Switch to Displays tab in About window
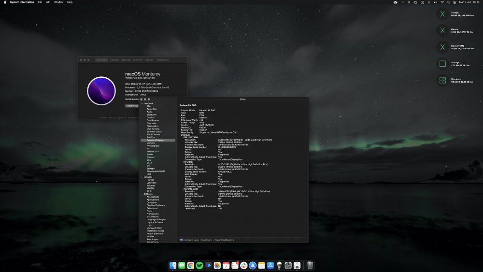 pos(114,60)
